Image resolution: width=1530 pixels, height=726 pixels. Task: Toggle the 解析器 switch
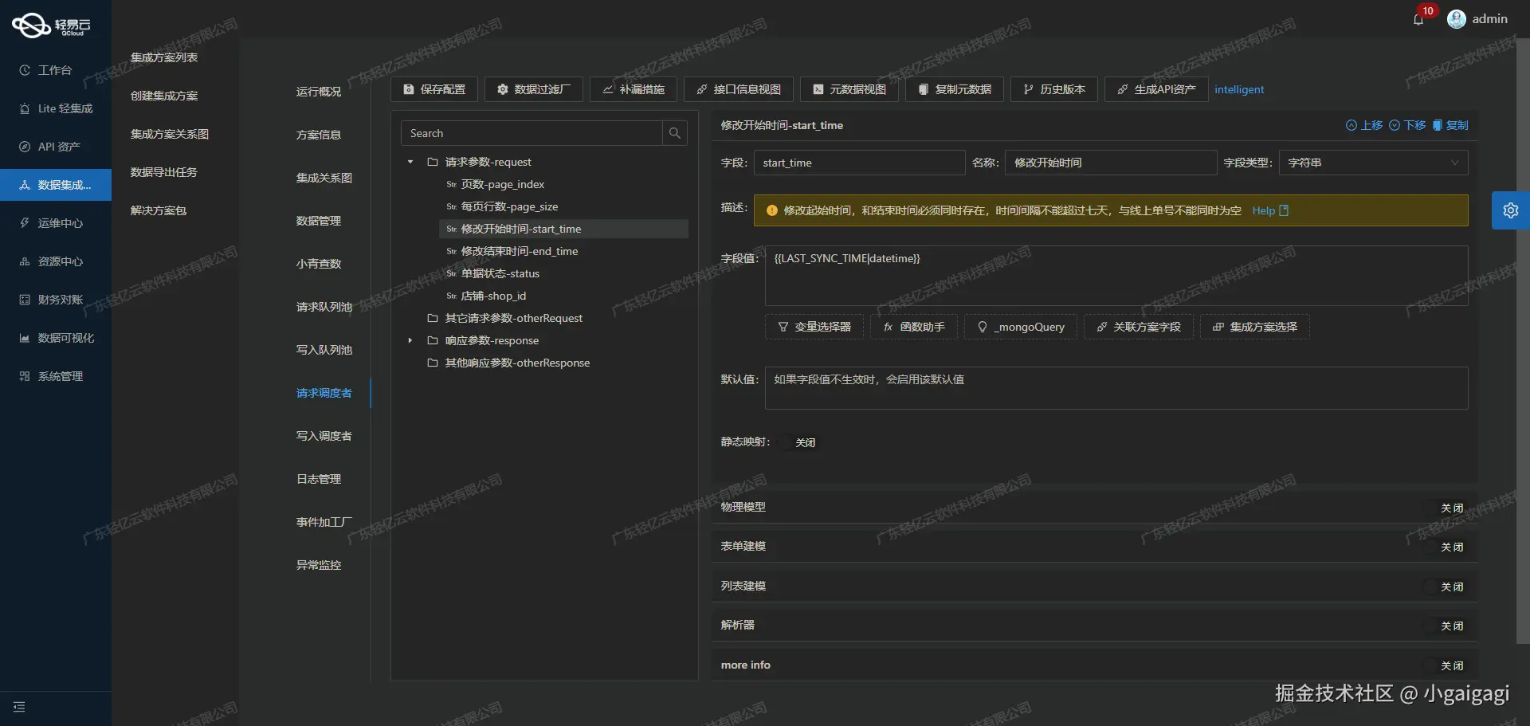click(1446, 626)
